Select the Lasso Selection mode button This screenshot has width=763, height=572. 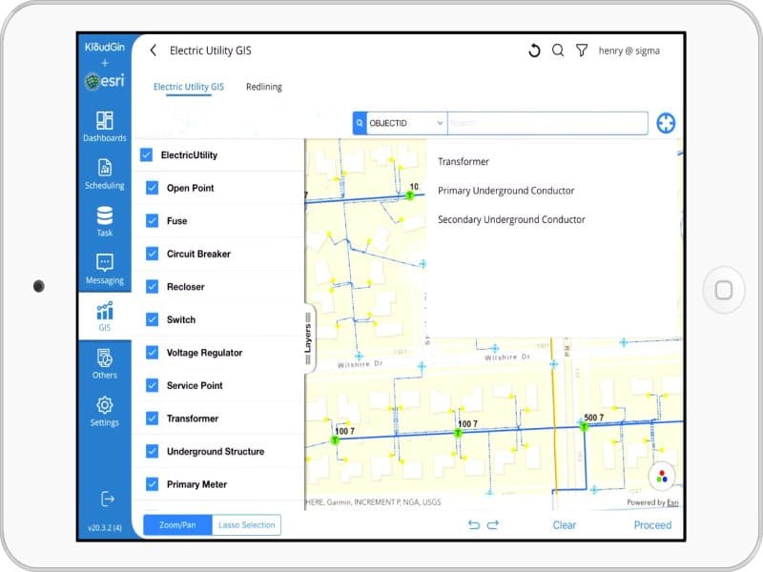tap(247, 525)
